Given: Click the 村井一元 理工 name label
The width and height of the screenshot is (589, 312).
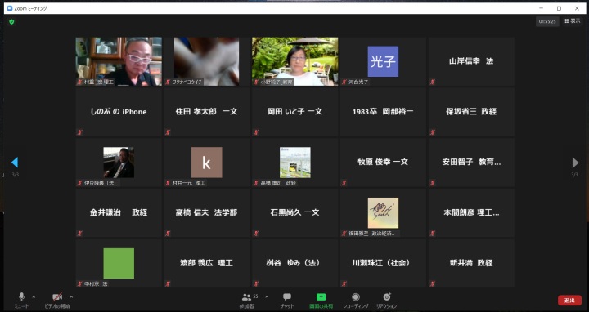Looking at the screenshot, I should coord(189,183).
